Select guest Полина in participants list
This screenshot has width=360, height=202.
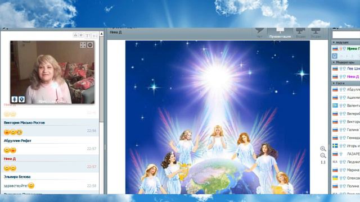click(x=346, y=186)
